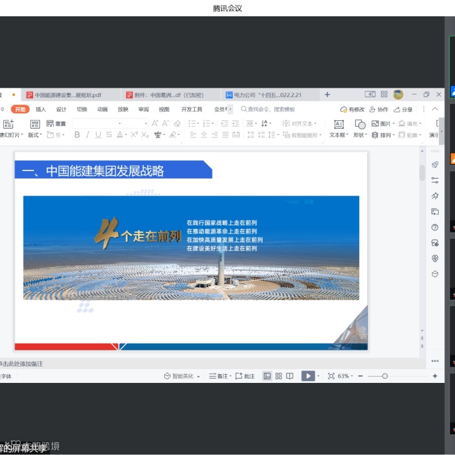455x455 pixels.
Task: Click the notes area to add notes
Action: coord(212,363)
